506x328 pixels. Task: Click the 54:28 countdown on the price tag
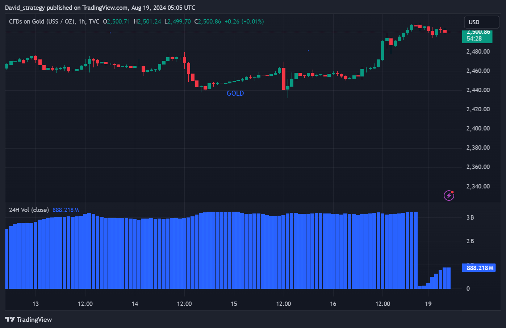474,39
